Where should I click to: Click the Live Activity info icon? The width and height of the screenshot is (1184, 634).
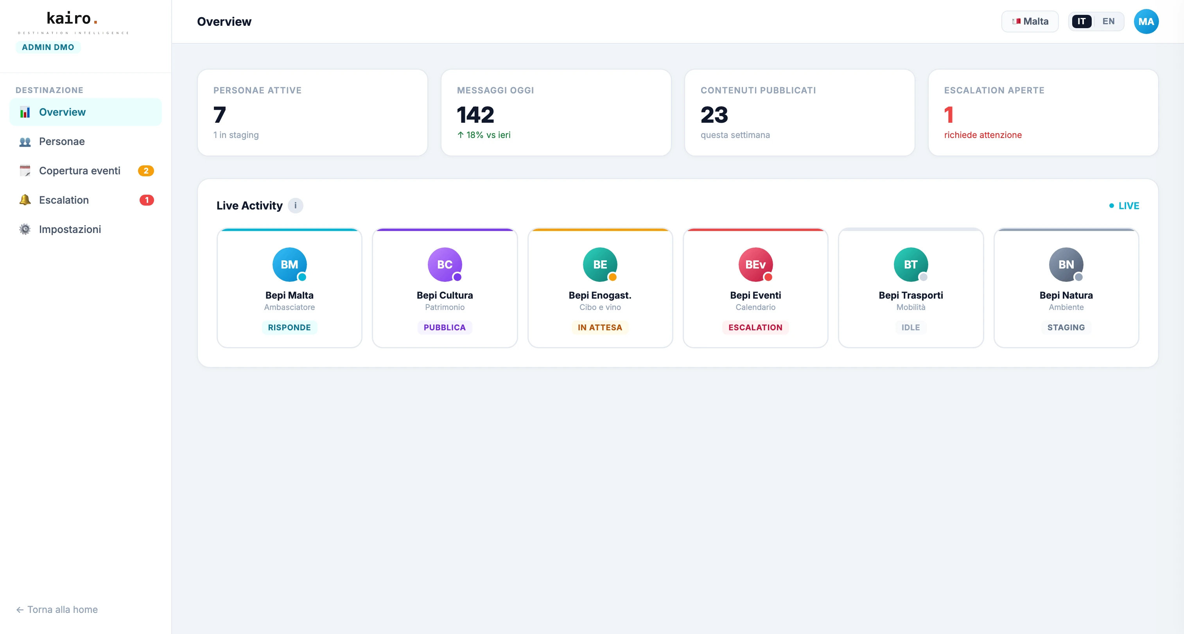tap(296, 205)
